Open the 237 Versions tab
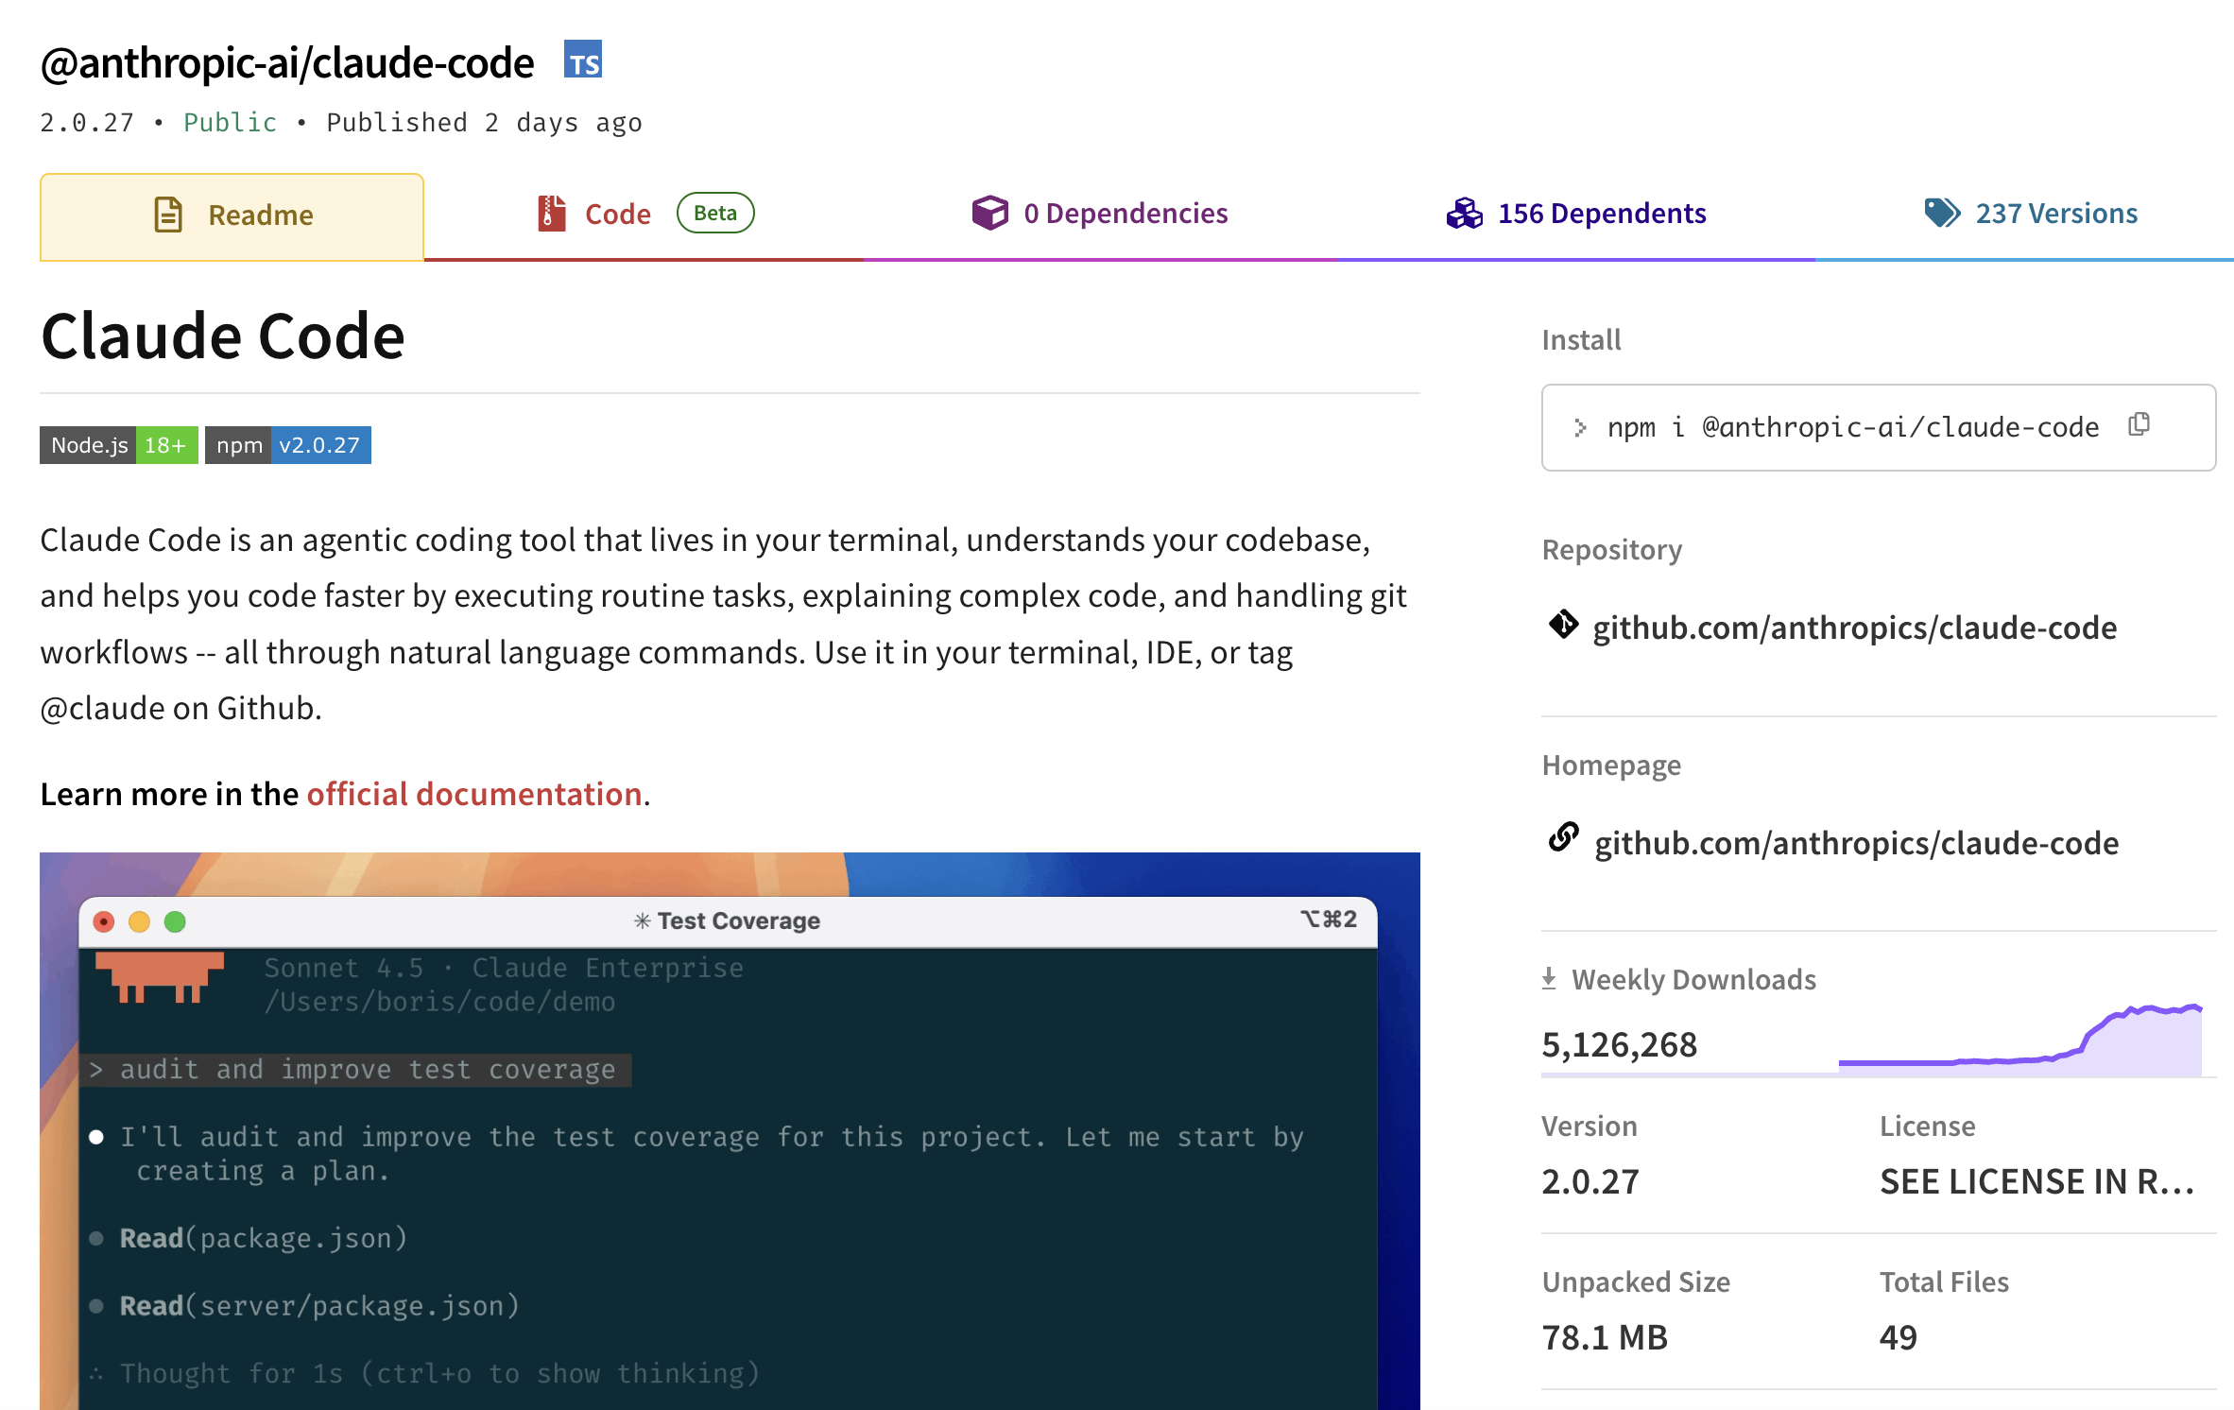The height and width of the screenshot is (1410, 2234). tap(2055, 214)
